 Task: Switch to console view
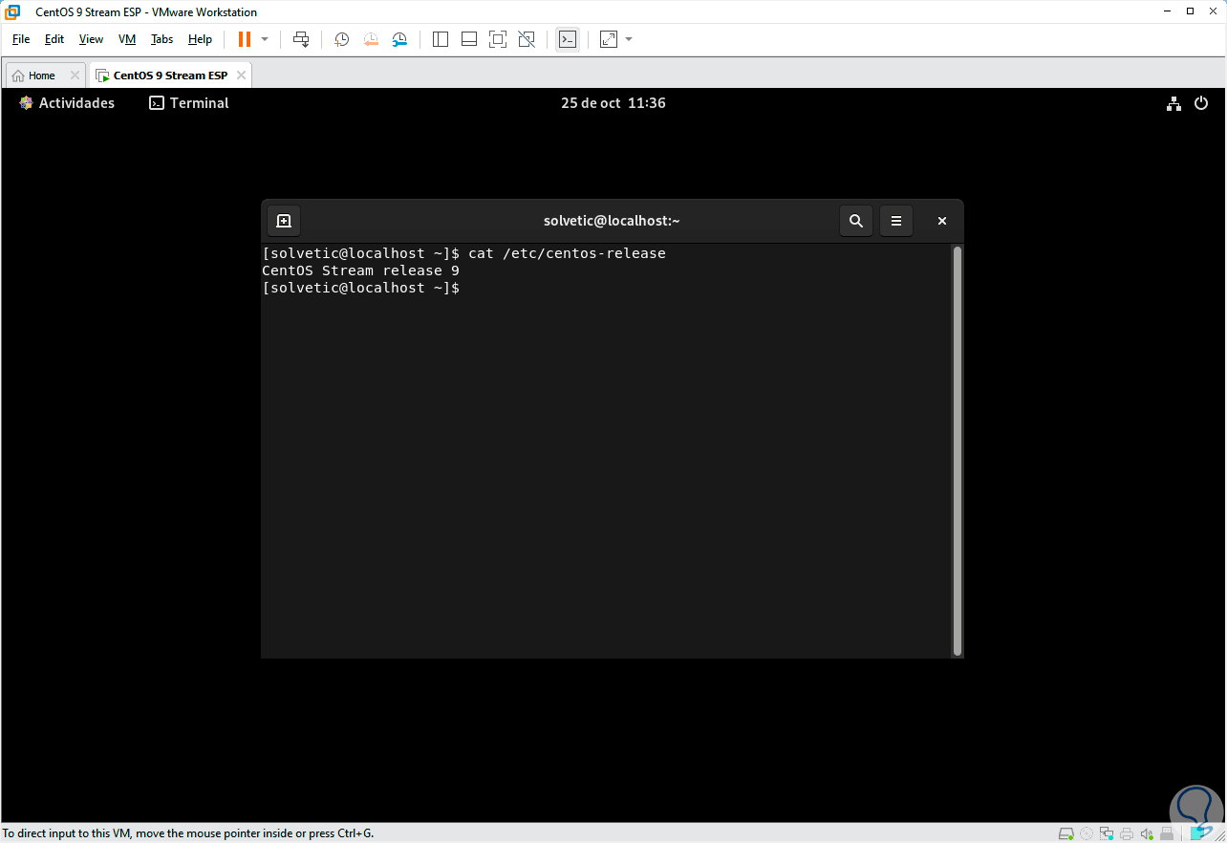point(568,39)
